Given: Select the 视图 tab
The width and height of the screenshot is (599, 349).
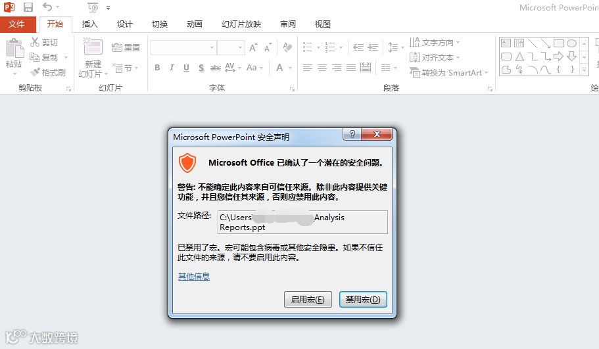Looking at the screenshot, I should tap(322, 24).
